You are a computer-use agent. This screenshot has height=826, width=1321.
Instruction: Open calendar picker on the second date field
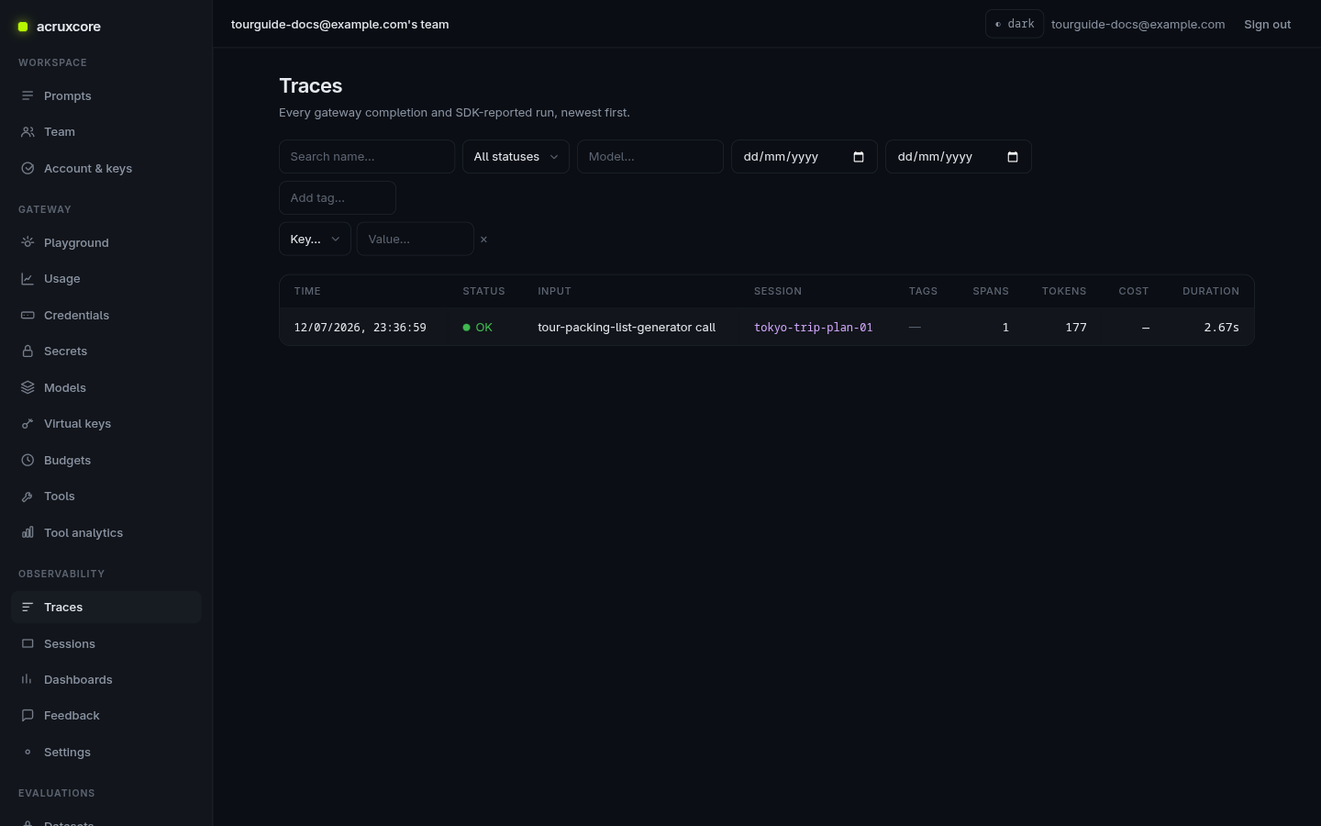click(x=1013, y=157)
